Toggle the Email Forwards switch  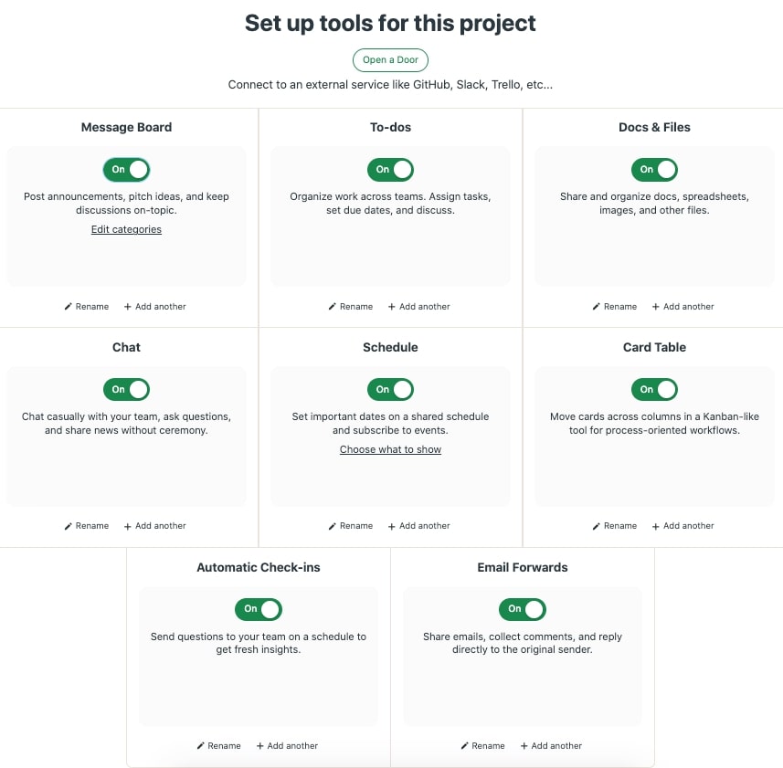point(522,610)
